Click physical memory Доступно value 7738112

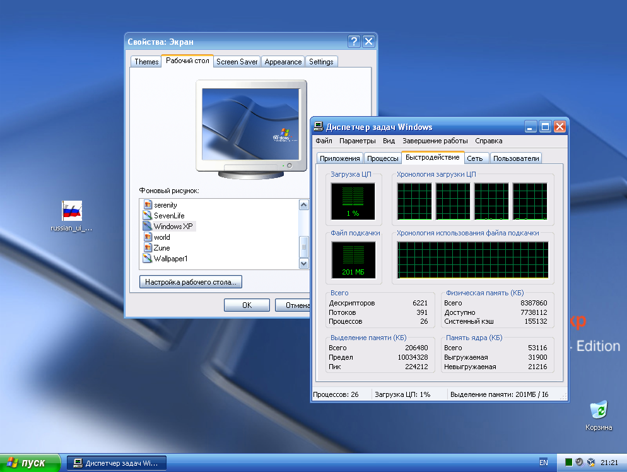tap(534, 312)
